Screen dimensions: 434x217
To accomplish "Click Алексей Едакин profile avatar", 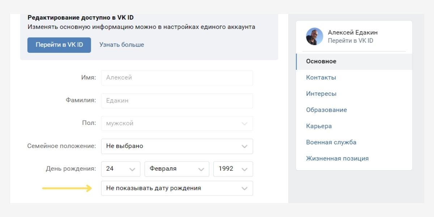I will 314,37.
